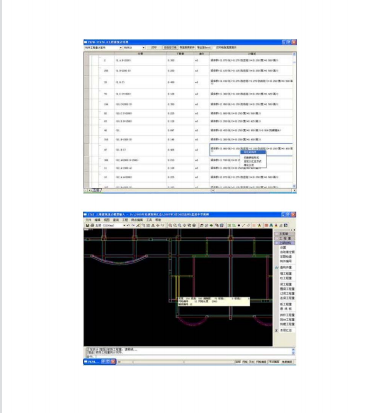Select the second magnifier zoom icon

coord(175,225)
